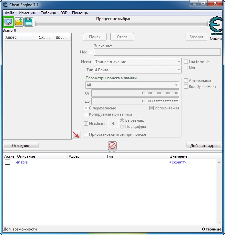Click Пр... column header in found list
The image size is (225, 235).
pyautogui.click(x=62, y=37)
